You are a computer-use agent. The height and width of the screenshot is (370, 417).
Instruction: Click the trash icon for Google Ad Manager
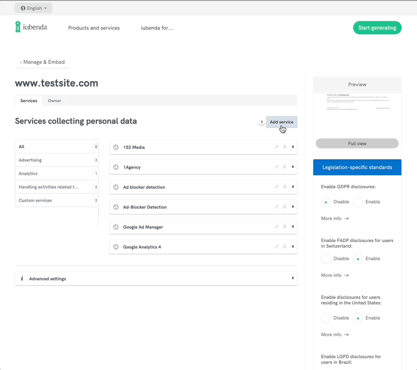click(285, 226)
